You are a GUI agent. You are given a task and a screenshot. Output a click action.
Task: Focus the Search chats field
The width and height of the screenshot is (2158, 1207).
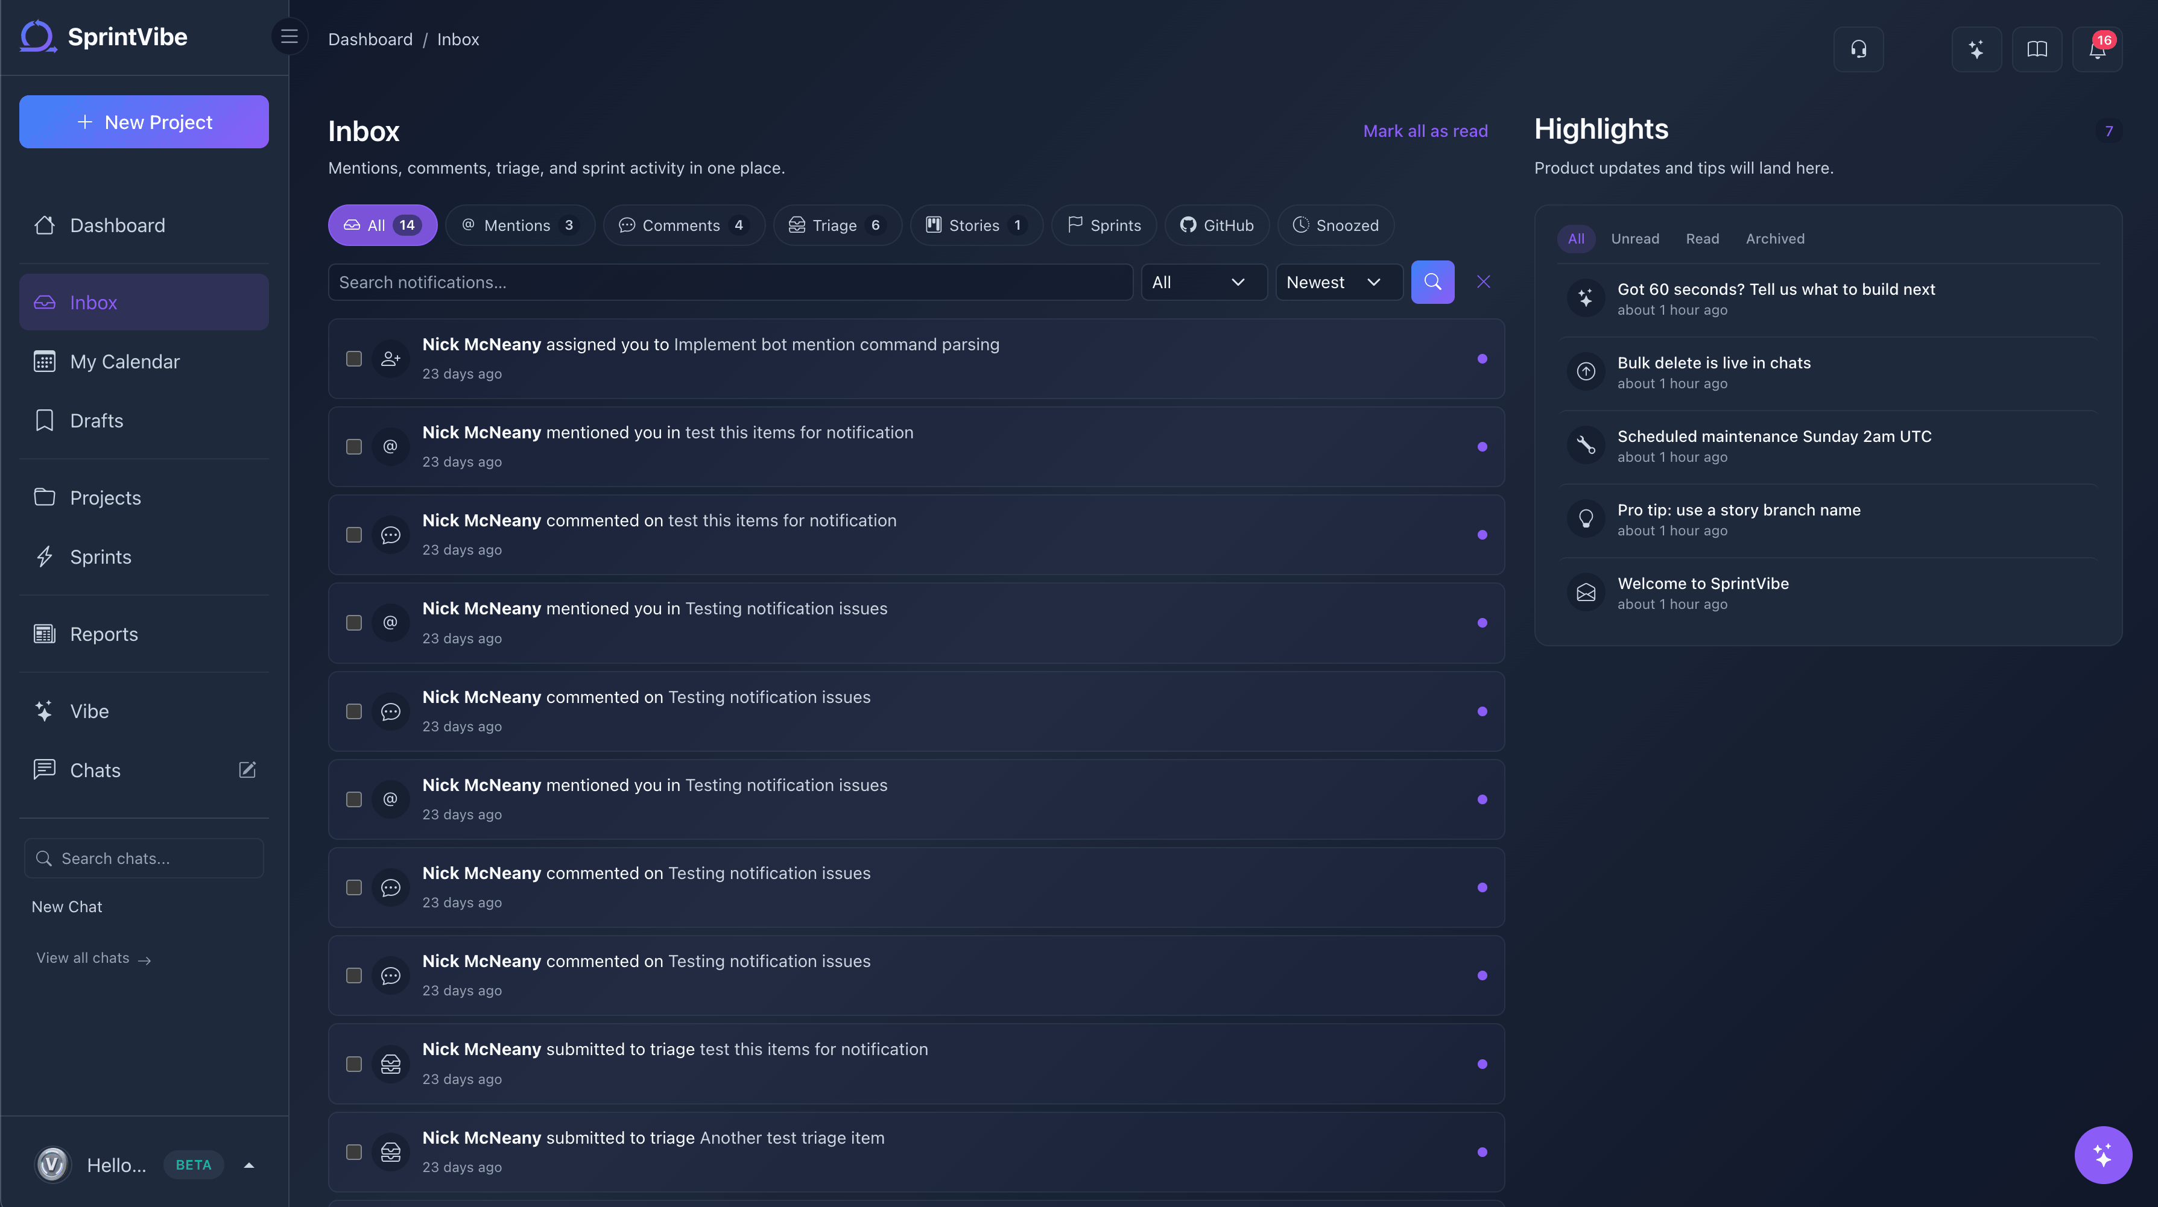144,859
